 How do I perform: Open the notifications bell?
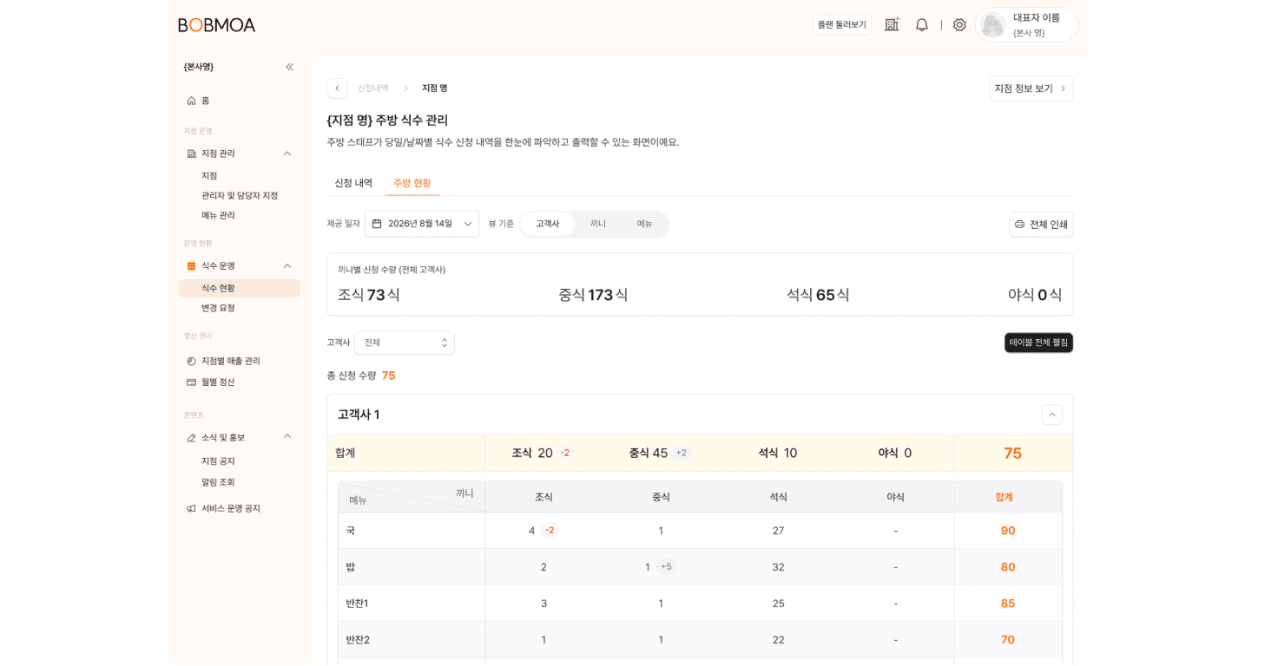click(x=922, y=25)
